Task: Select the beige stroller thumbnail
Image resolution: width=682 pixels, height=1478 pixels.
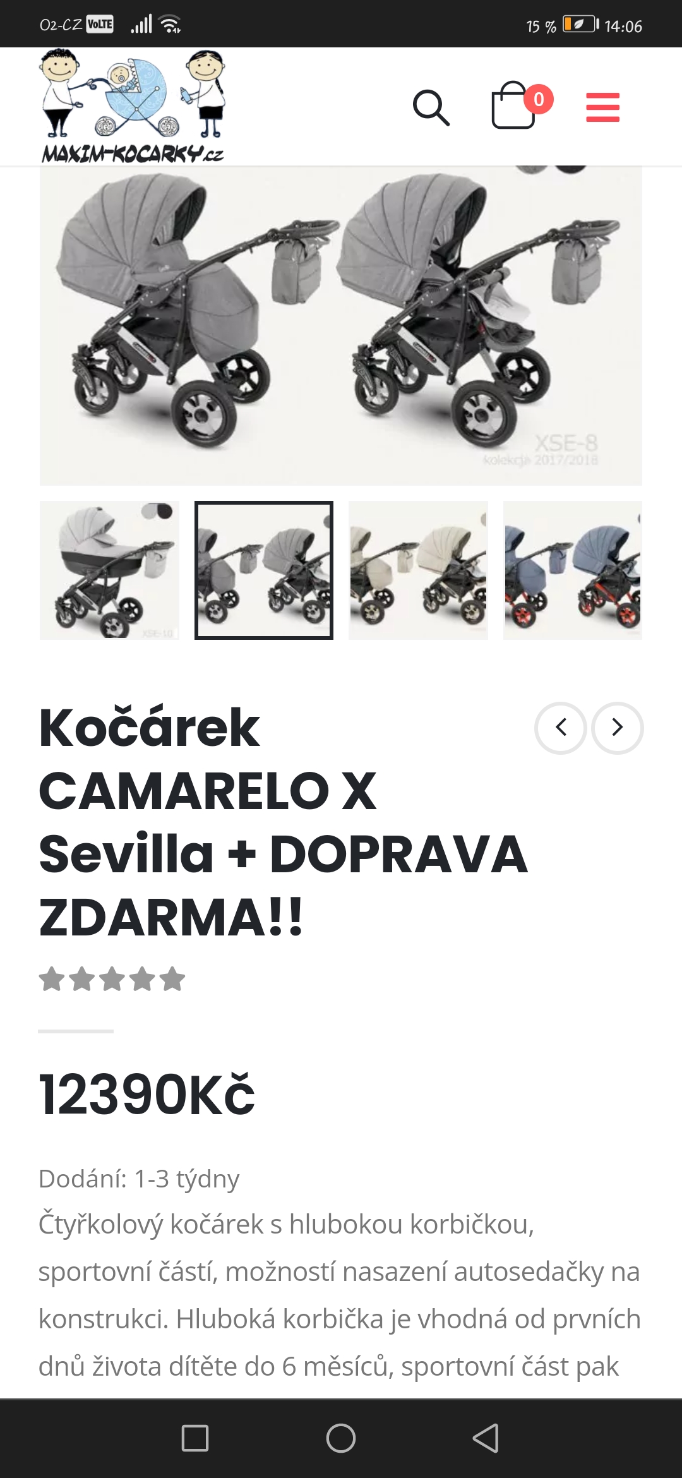Action: (x=418, y=570)
